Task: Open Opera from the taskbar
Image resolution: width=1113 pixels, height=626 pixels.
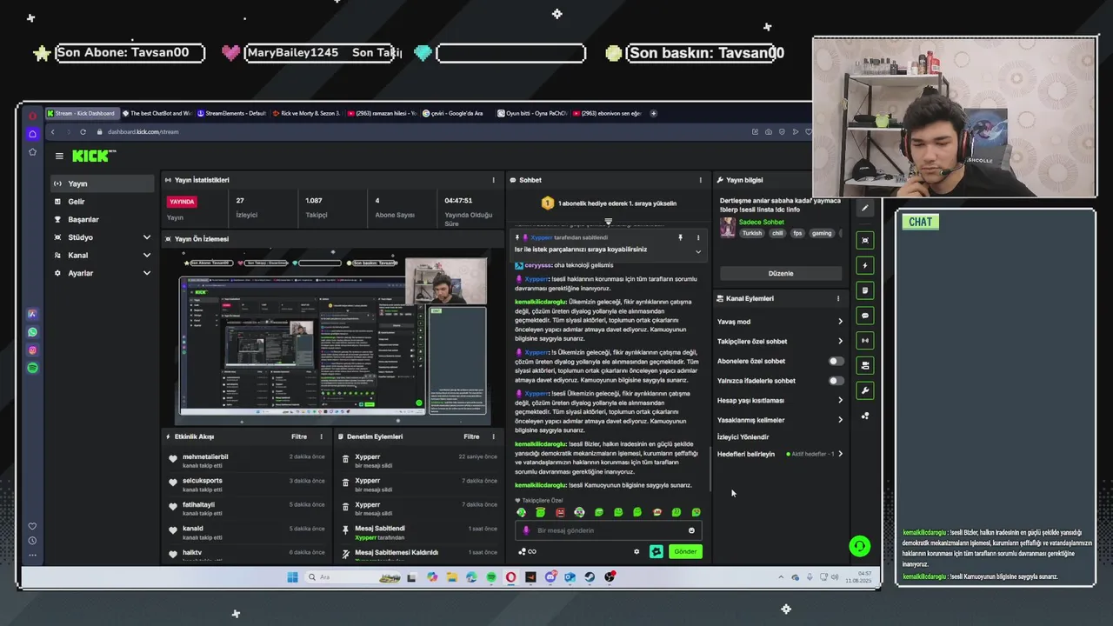Action: [x=510, y=576]
